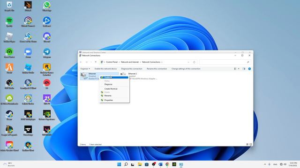Open the More view options dropdown arrow
This screenshot has height=168, width=300.
(239, 69)
